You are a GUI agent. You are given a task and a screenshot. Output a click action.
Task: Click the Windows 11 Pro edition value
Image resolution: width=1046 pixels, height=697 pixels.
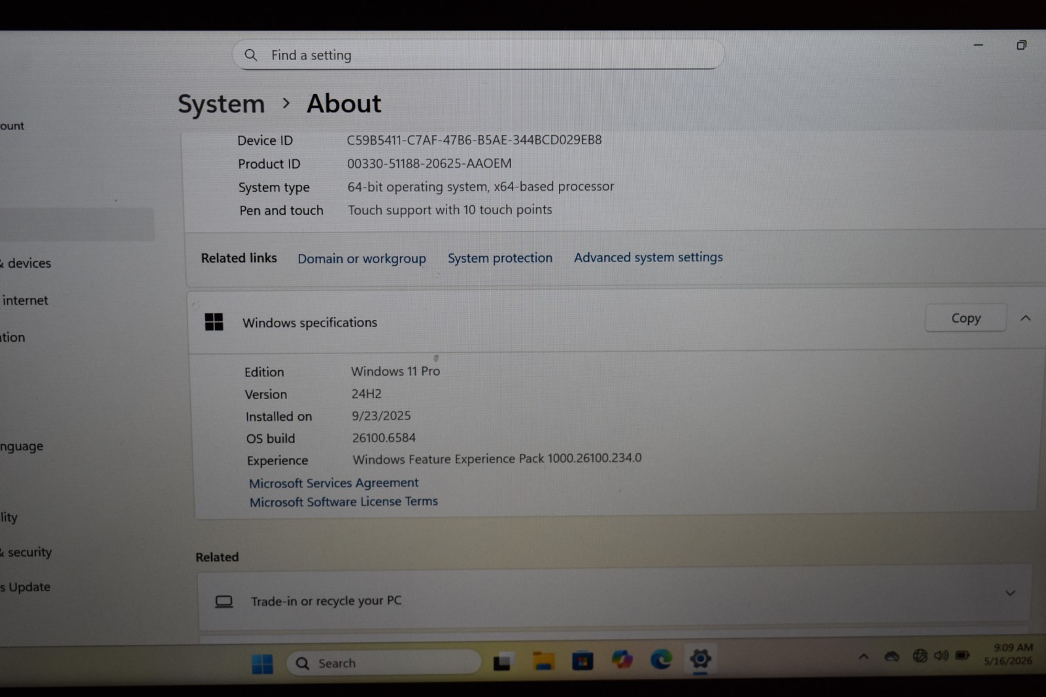(x=396, y=371)
